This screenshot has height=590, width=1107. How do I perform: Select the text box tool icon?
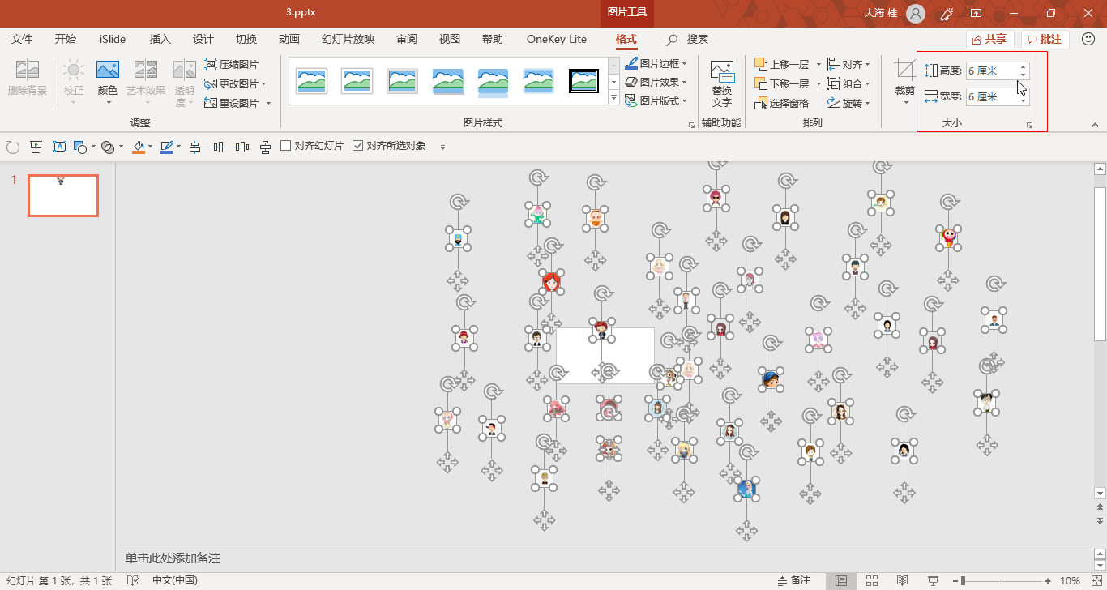point(59,147)
